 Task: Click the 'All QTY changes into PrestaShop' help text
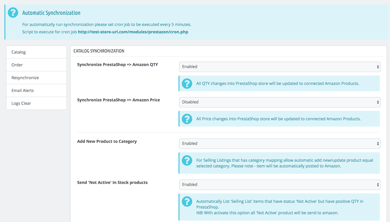pos(278,84)
